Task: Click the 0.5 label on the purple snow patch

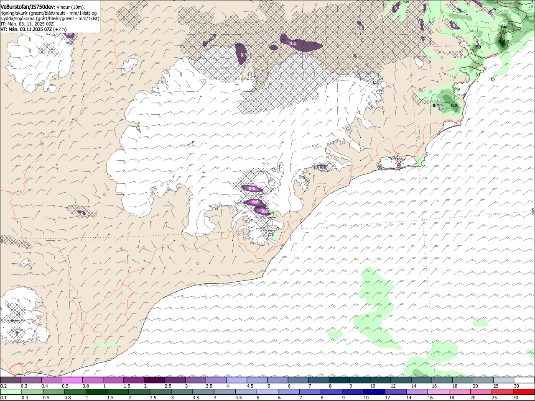Action: pos(252,189)
